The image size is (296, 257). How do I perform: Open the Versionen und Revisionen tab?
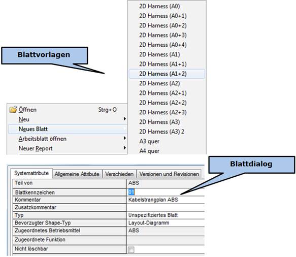click(x=169, y=174)
